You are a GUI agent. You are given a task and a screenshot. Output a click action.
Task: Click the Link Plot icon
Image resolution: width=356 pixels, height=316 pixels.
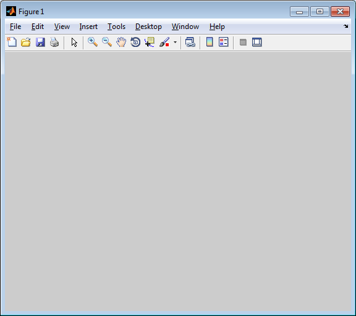(x=190, y=42)
